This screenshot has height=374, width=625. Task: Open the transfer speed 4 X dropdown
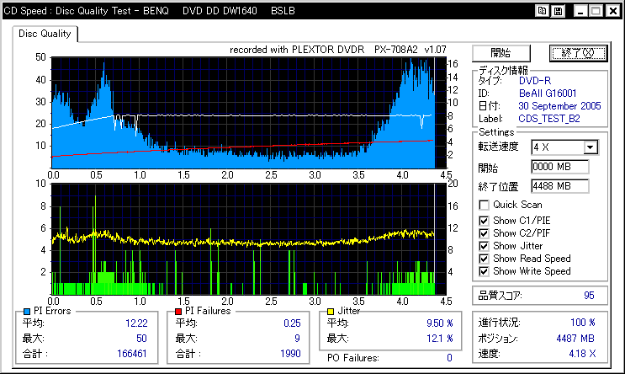pos(591,147)
